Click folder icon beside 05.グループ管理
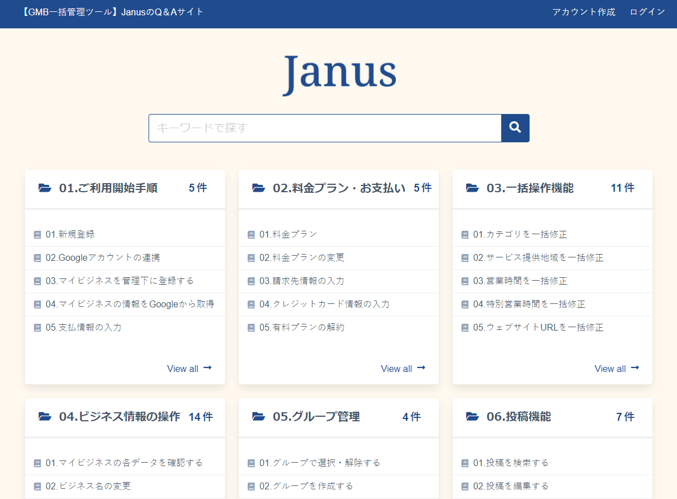 (x=258, y=417)
